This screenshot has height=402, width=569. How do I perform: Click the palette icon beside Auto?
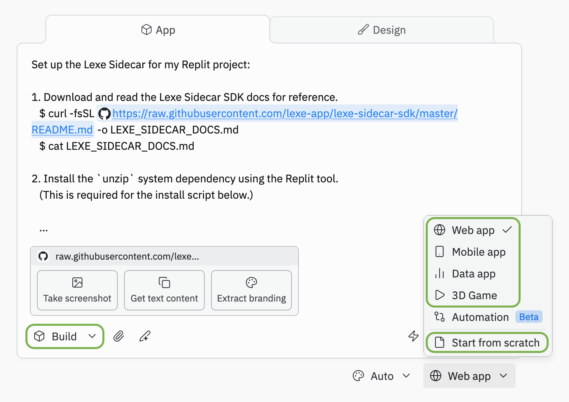tap(358, 376)
